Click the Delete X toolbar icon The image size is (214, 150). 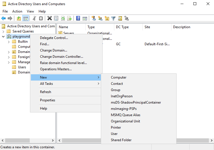[x=49, y=18]
